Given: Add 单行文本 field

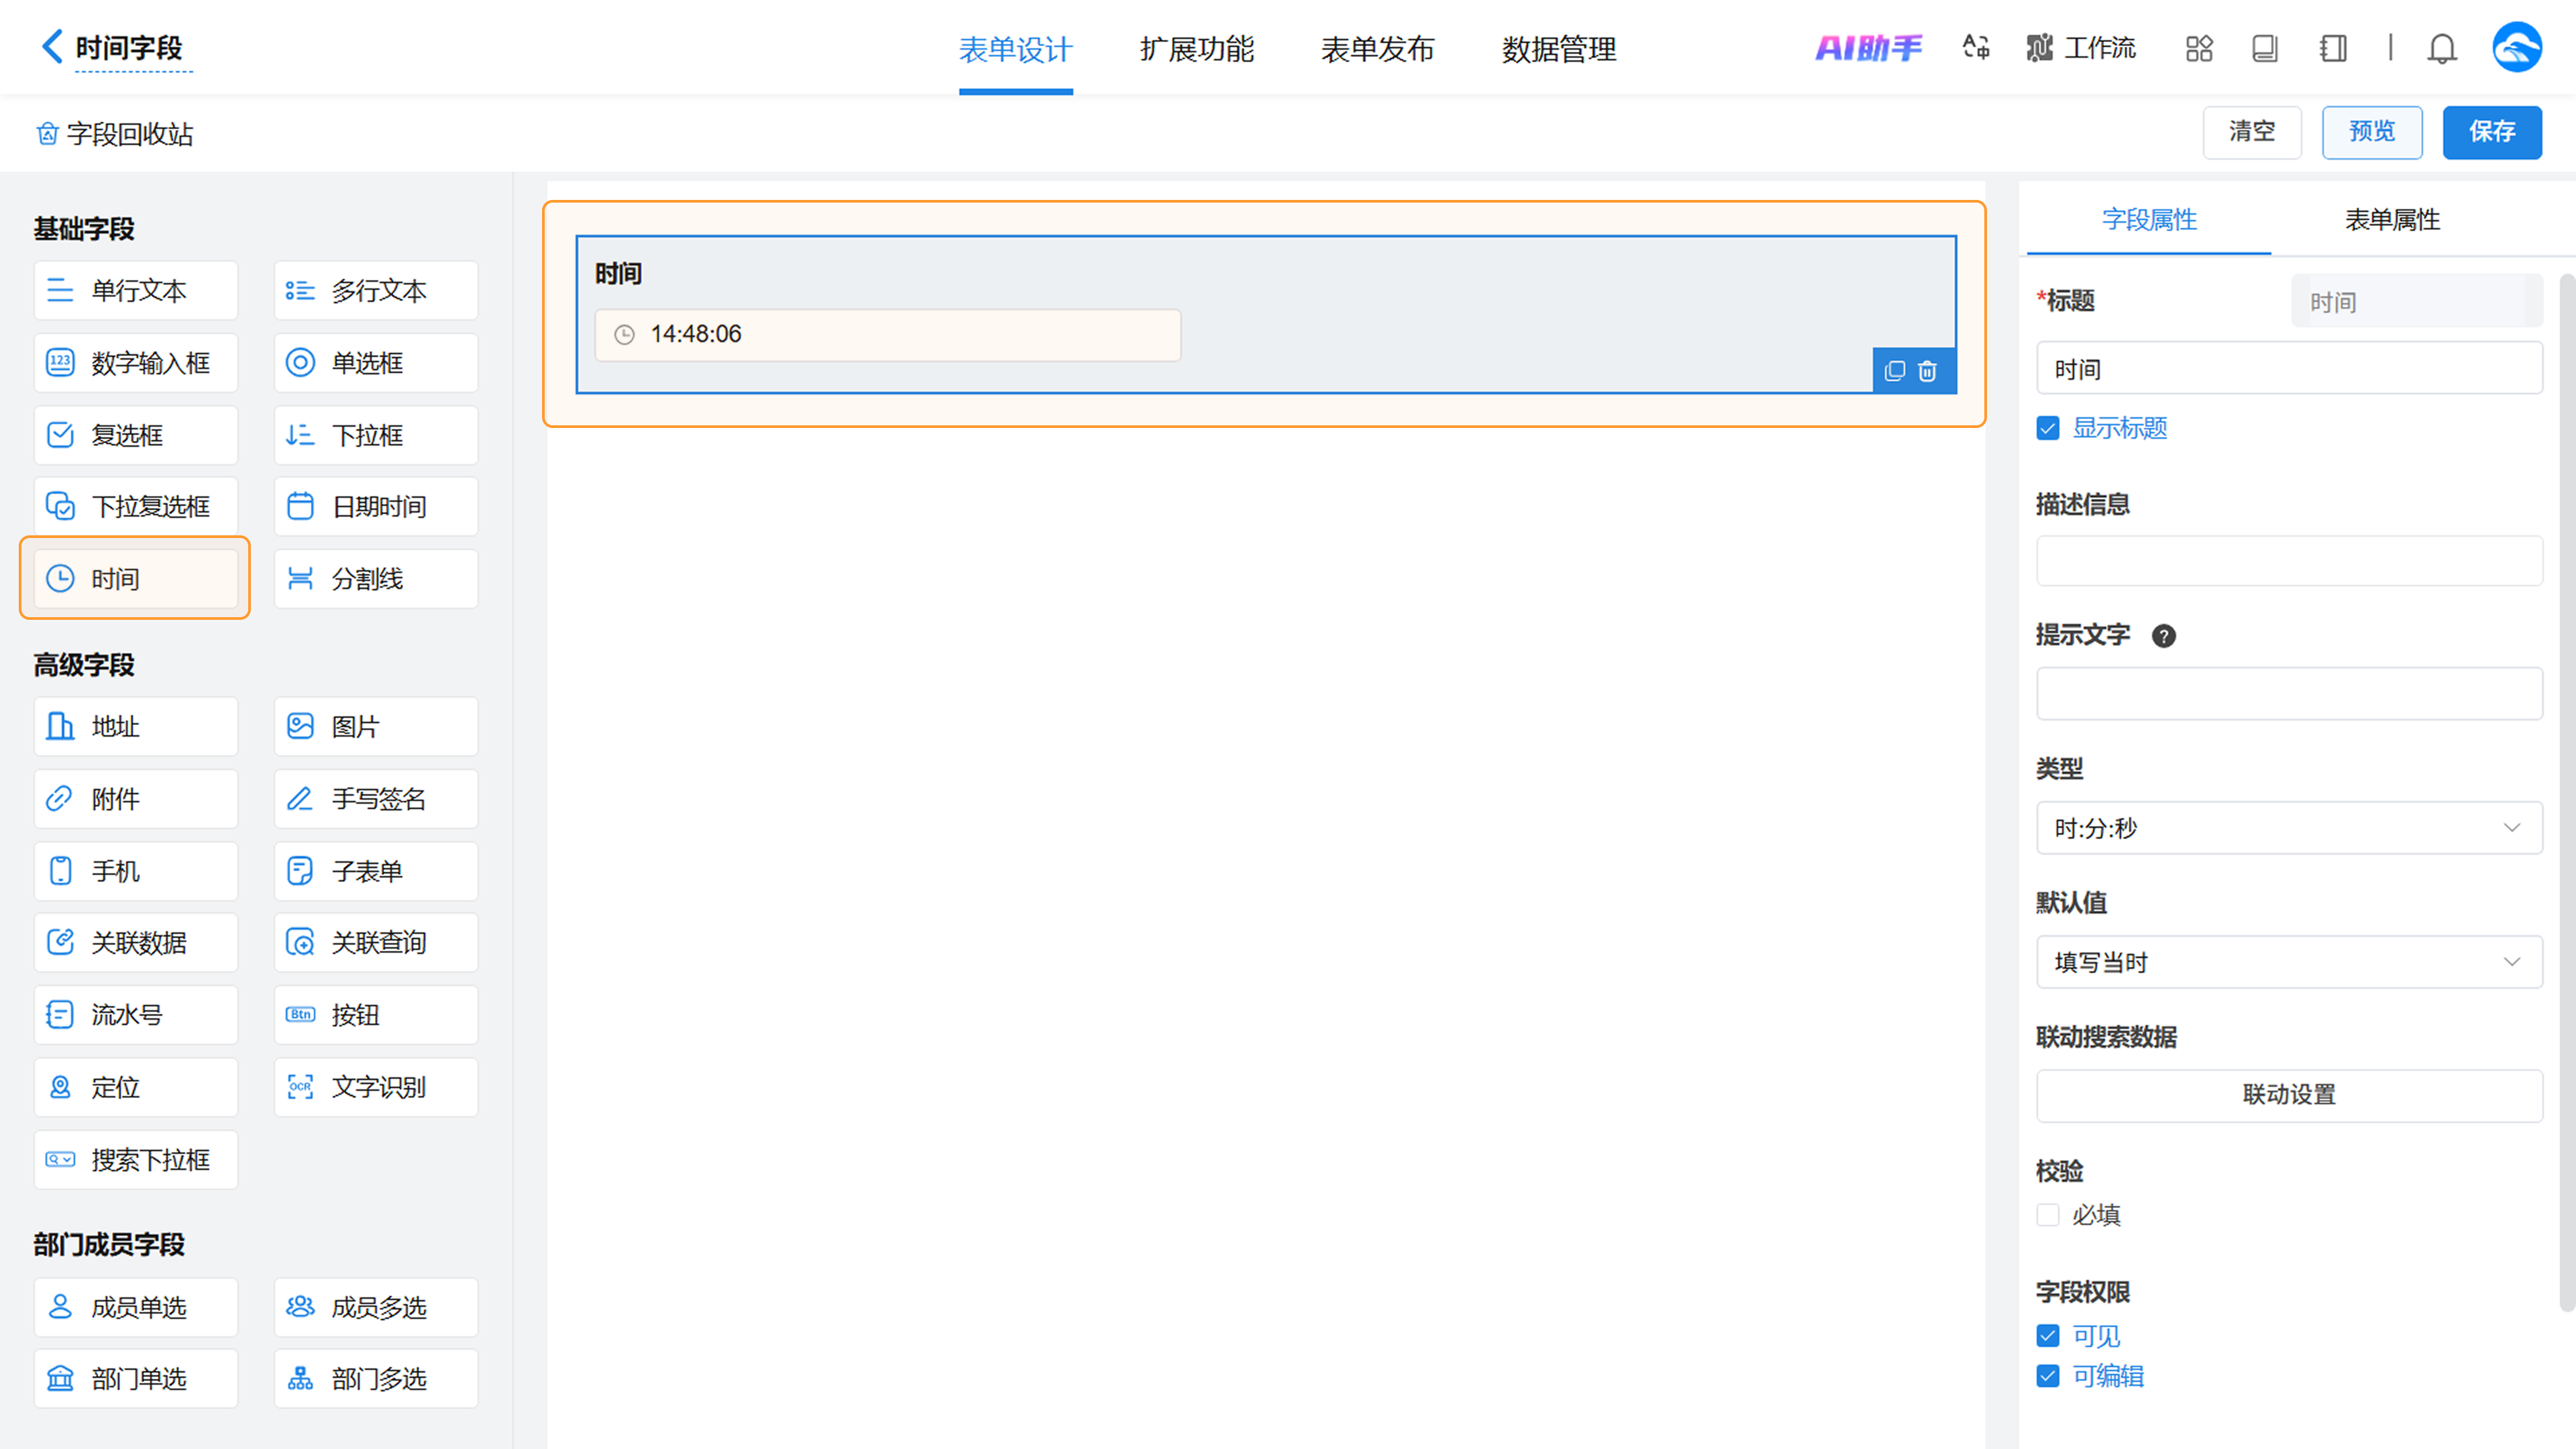Looking at the screenshot, I should click(136, 291).
